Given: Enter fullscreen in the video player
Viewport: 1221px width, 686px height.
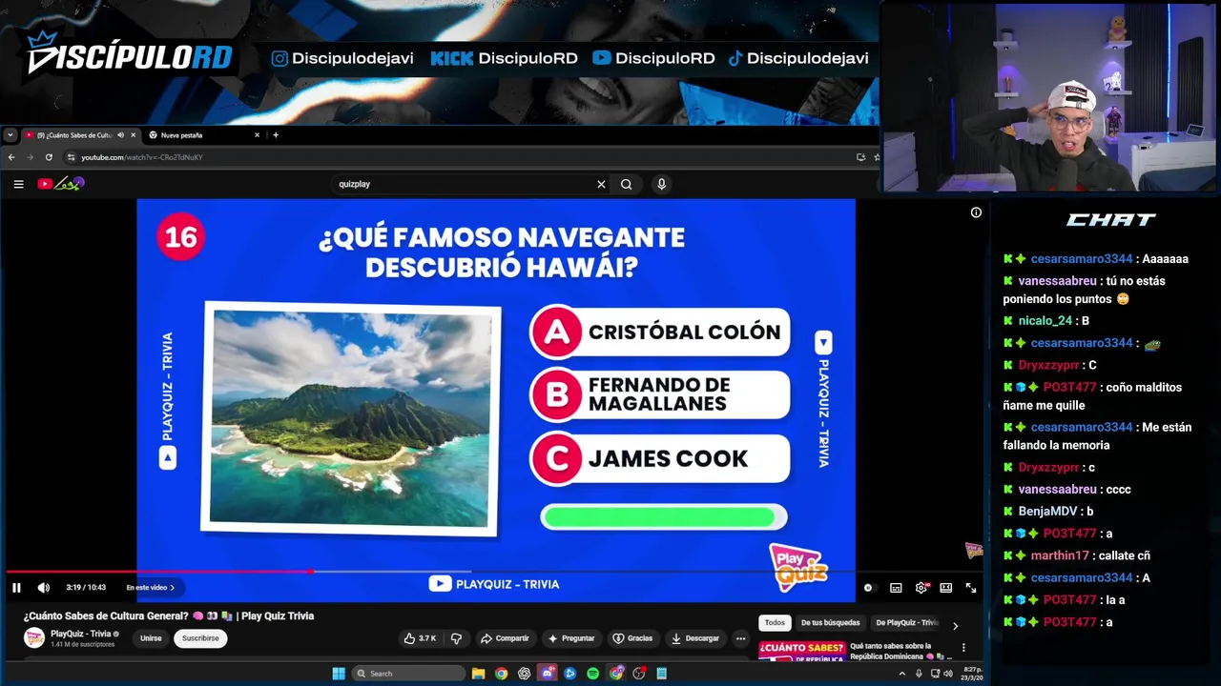Looking at the screenshot, I should click(x=970, y=588).
